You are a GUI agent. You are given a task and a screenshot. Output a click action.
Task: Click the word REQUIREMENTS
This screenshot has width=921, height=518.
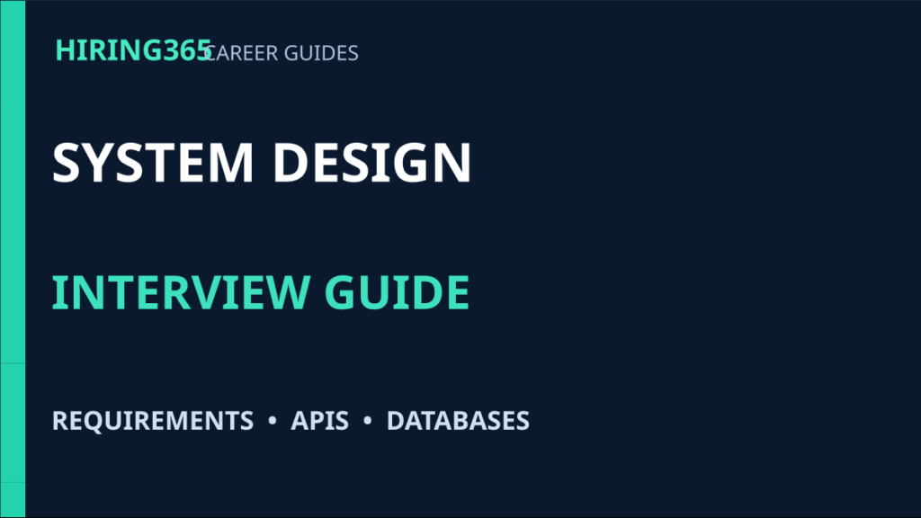pos(153,421)
